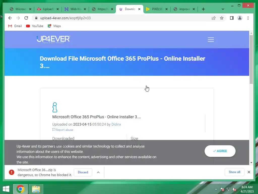This screenshot has height=194, width=258.
Task: Click the address bar URL
Action: coord(66,18)
